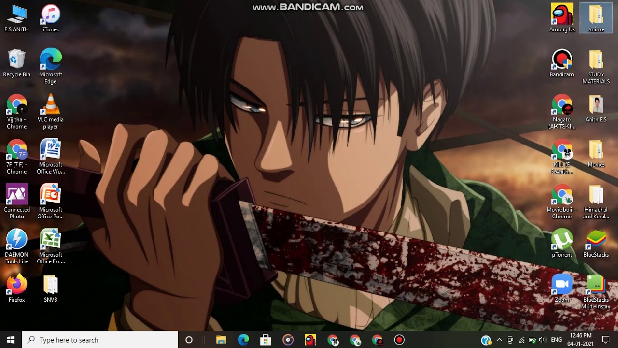Select the Firefox desktop shortcut
This screenshot has width=618, height=348.
pyautogui.click(x=16, y=289)
